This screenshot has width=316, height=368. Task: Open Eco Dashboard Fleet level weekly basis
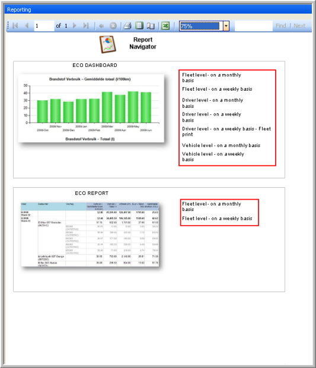coord(217,89)
